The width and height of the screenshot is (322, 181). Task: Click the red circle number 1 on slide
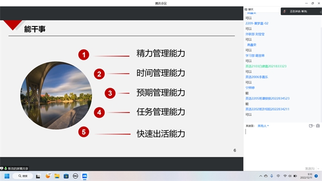pyautogui.click(x=84, y=55)
